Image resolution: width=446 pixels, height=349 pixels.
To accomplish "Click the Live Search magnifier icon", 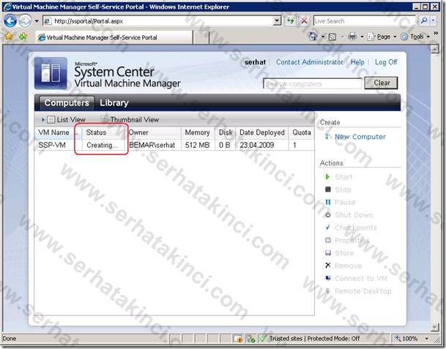I will (424, 20).
